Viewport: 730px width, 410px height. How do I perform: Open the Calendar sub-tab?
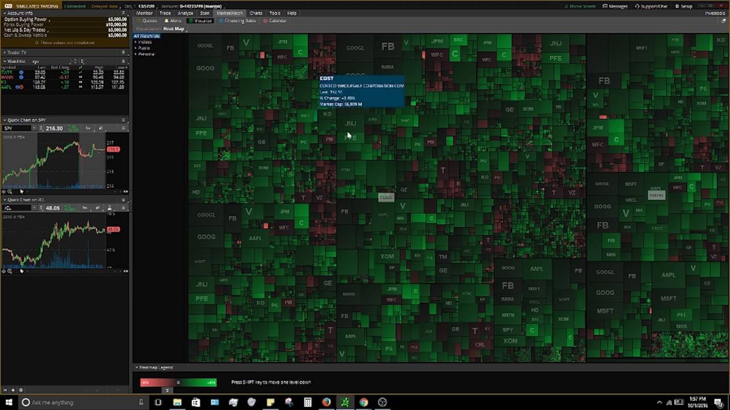click(x=275, y=20)
